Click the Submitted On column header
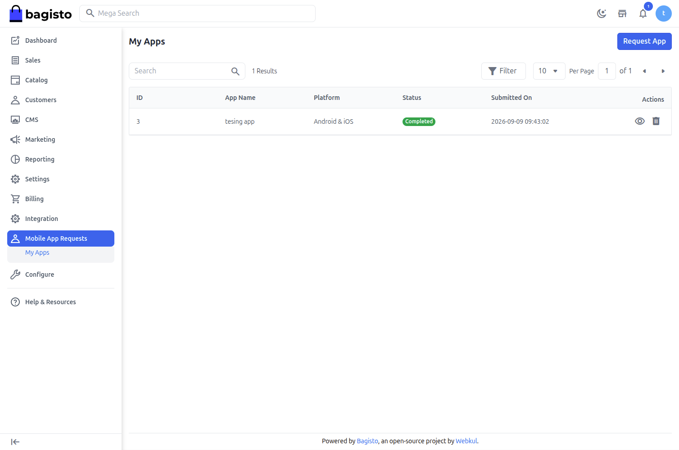This screenshot has height=450, width=679. (512, 98)
